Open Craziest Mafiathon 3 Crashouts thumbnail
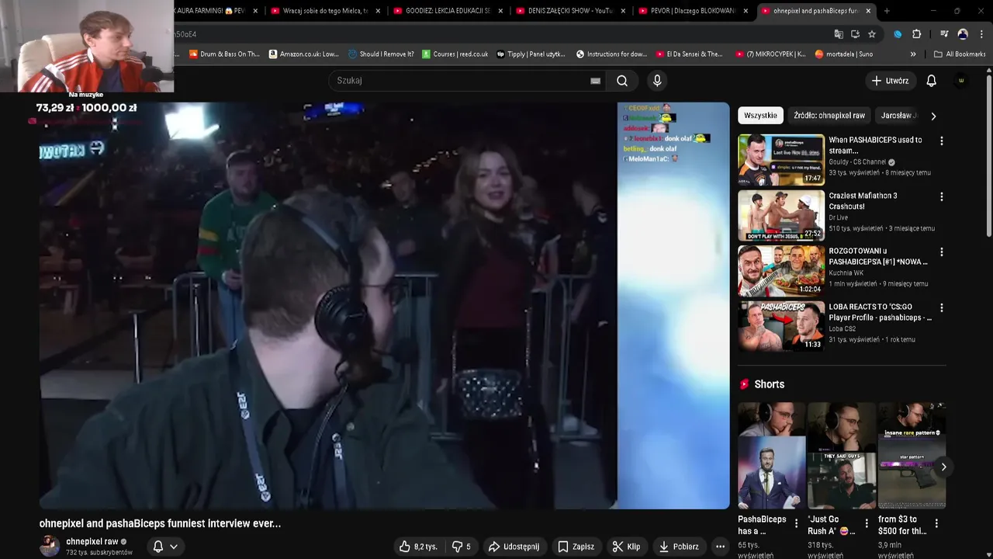This screenshot has height=559, width=993. coord(781,216)
